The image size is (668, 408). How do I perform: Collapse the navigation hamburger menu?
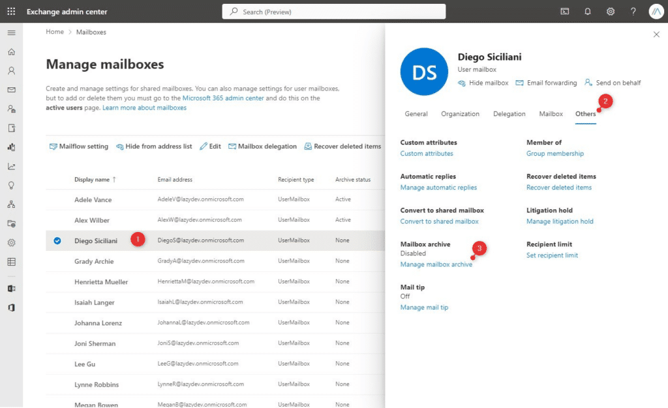pyautogui.click(x=12, y=33)
